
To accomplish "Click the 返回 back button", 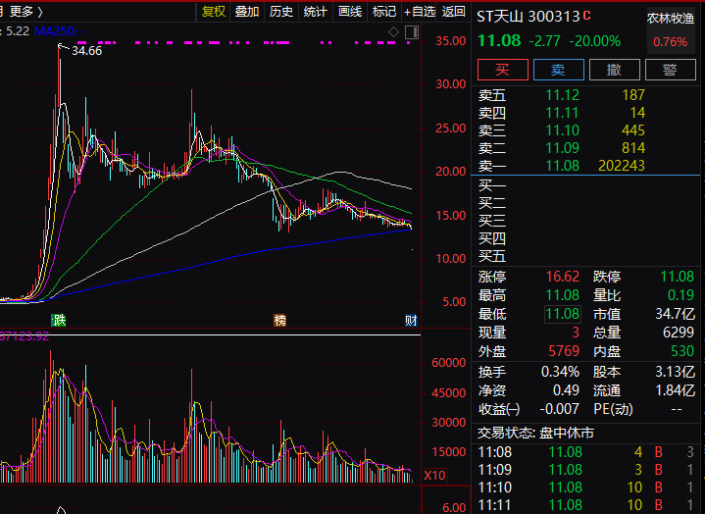I will pos(453,11).
